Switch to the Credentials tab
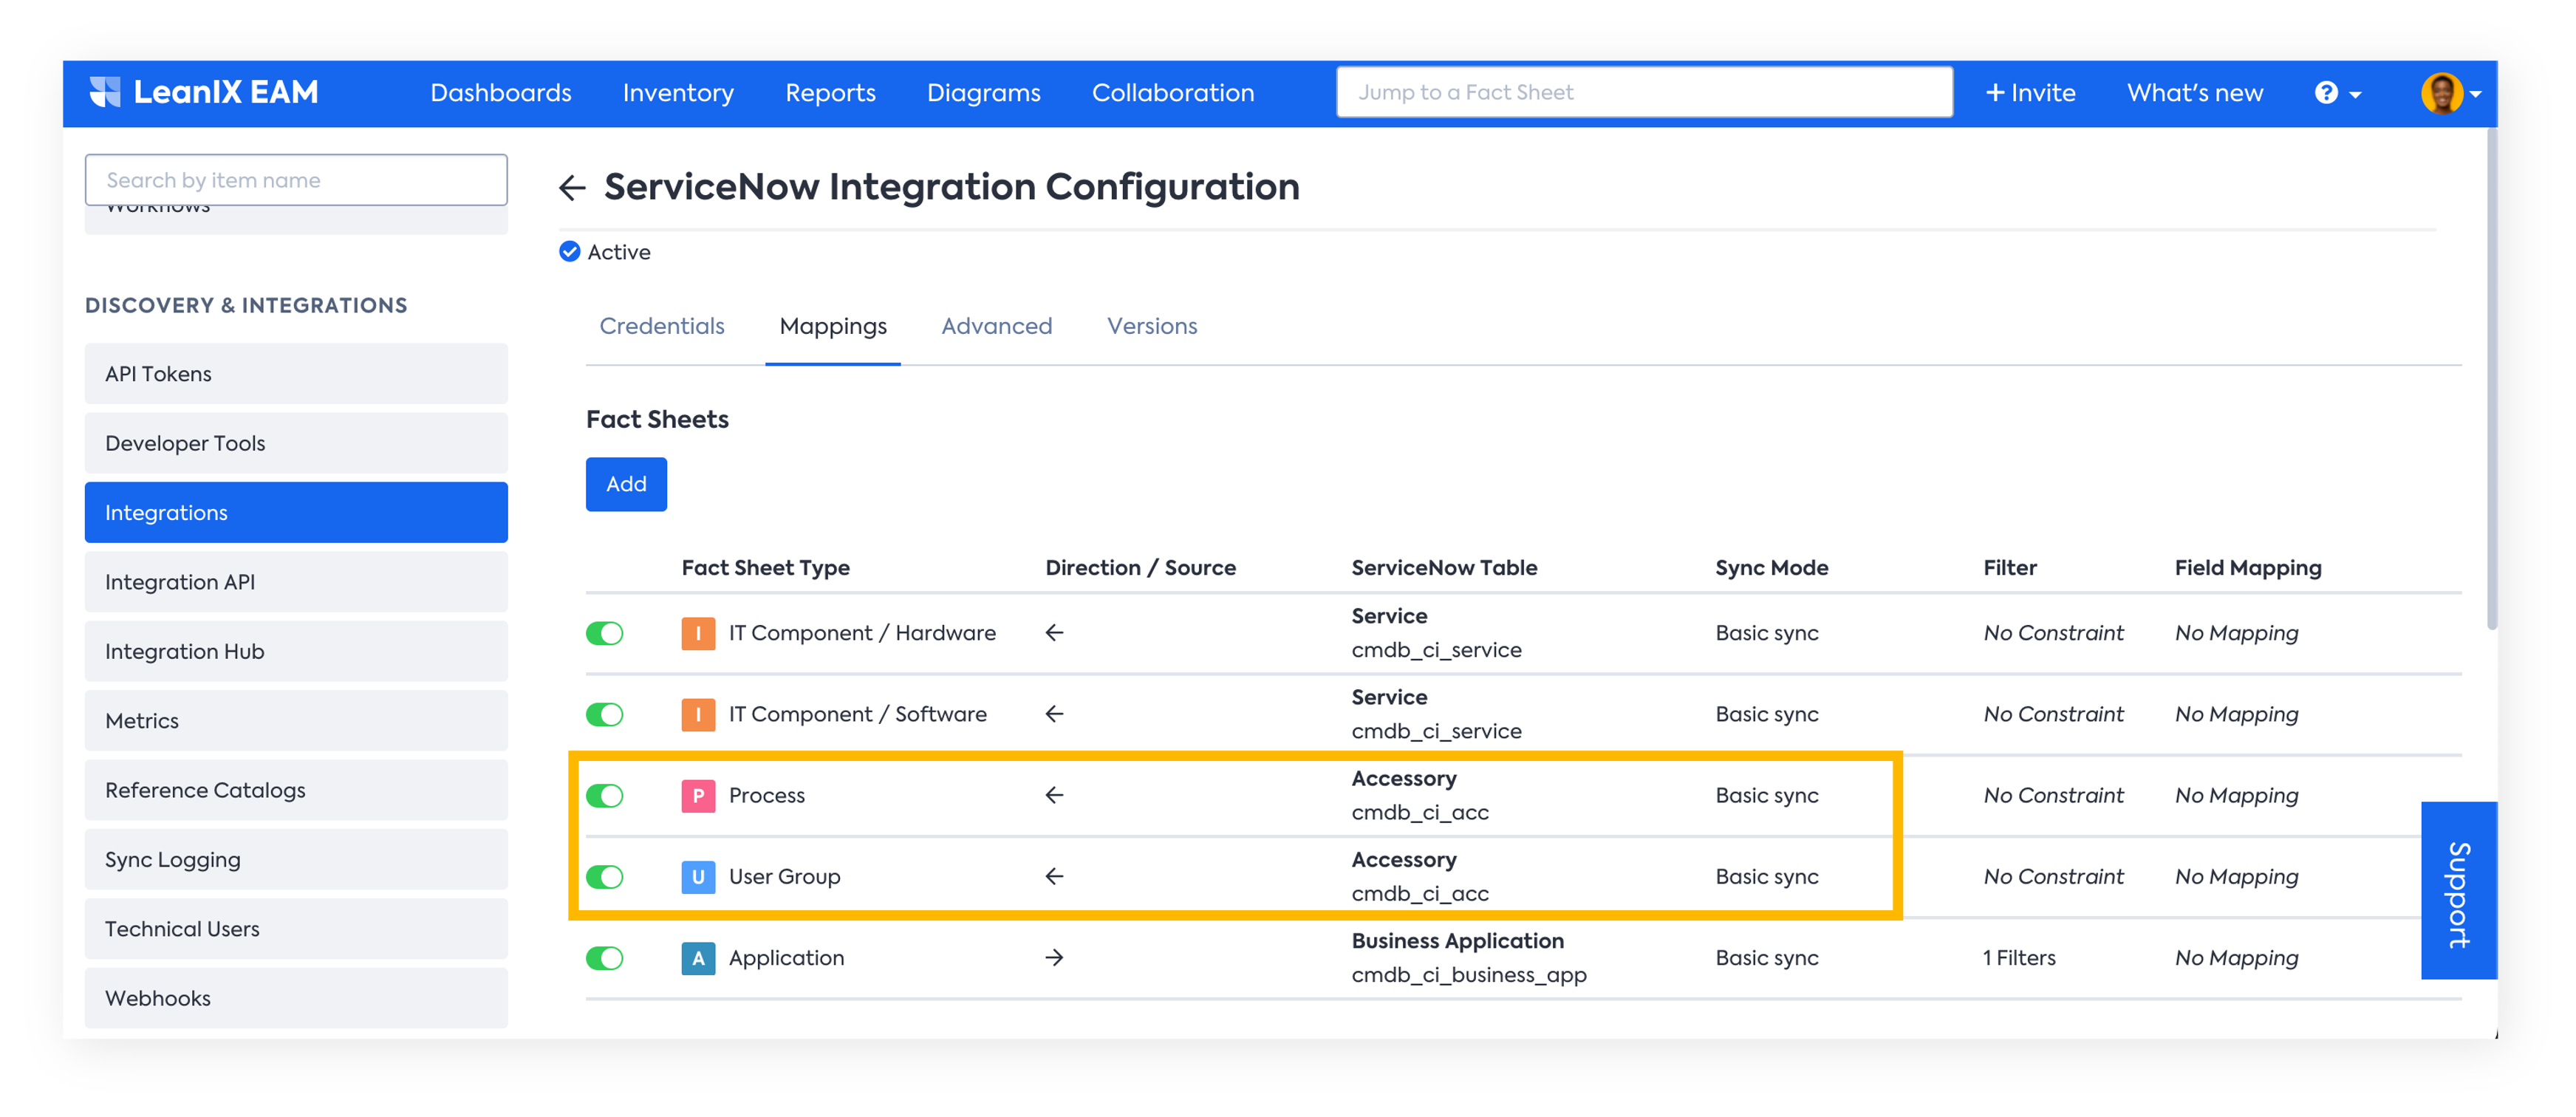This screenshot has height=1117, width=2576. [x=662, y=326]
